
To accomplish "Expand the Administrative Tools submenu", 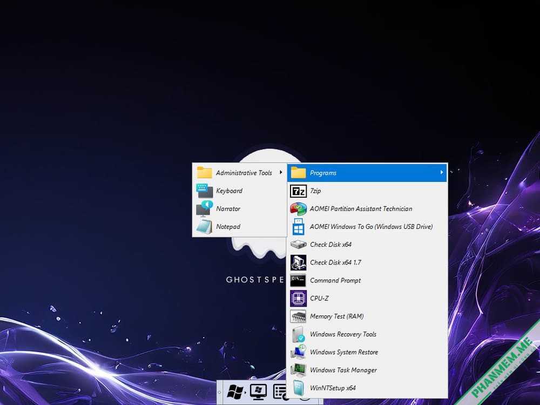I will [x=239, y=173].
